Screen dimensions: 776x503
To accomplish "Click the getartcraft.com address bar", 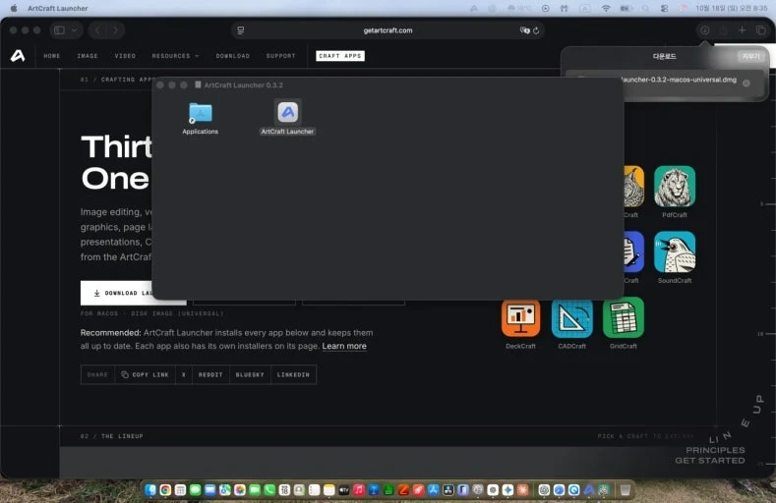I will coord(388,30).
